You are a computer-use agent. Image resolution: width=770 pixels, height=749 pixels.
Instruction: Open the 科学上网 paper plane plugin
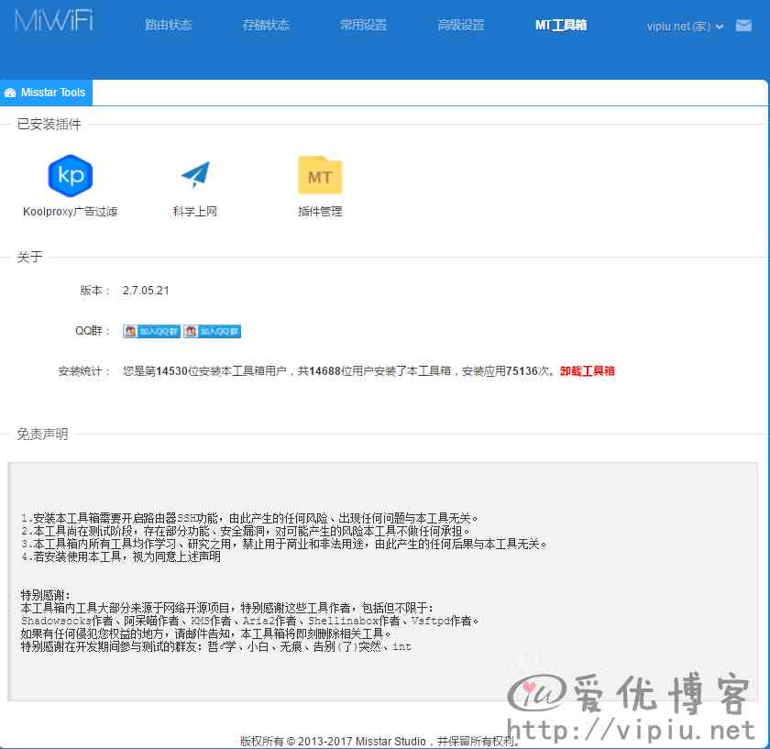coord(195,174)
